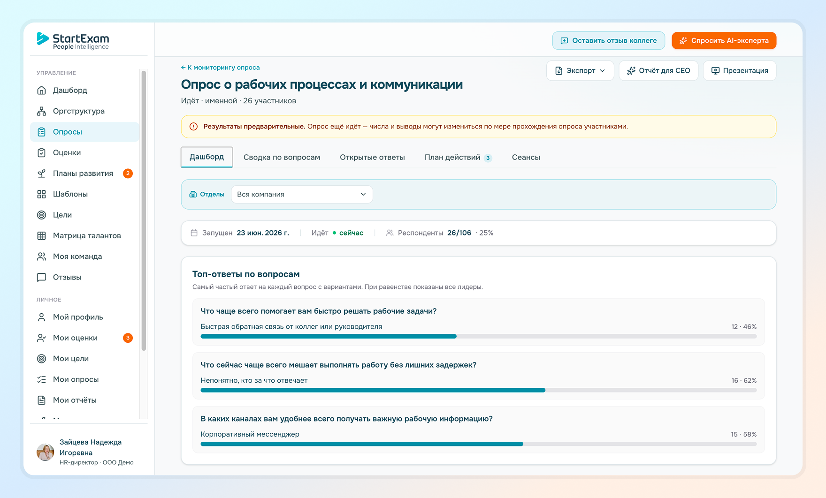The width and height of the screenshot is (826, 498).
Task: Click the Цели target icon under Управление
Action: click(42, 215)
